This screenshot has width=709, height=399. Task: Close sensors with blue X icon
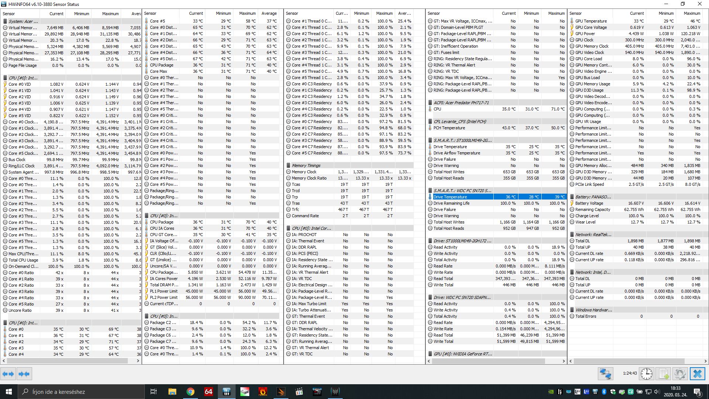pyautogui.click(x=698, y=374)
